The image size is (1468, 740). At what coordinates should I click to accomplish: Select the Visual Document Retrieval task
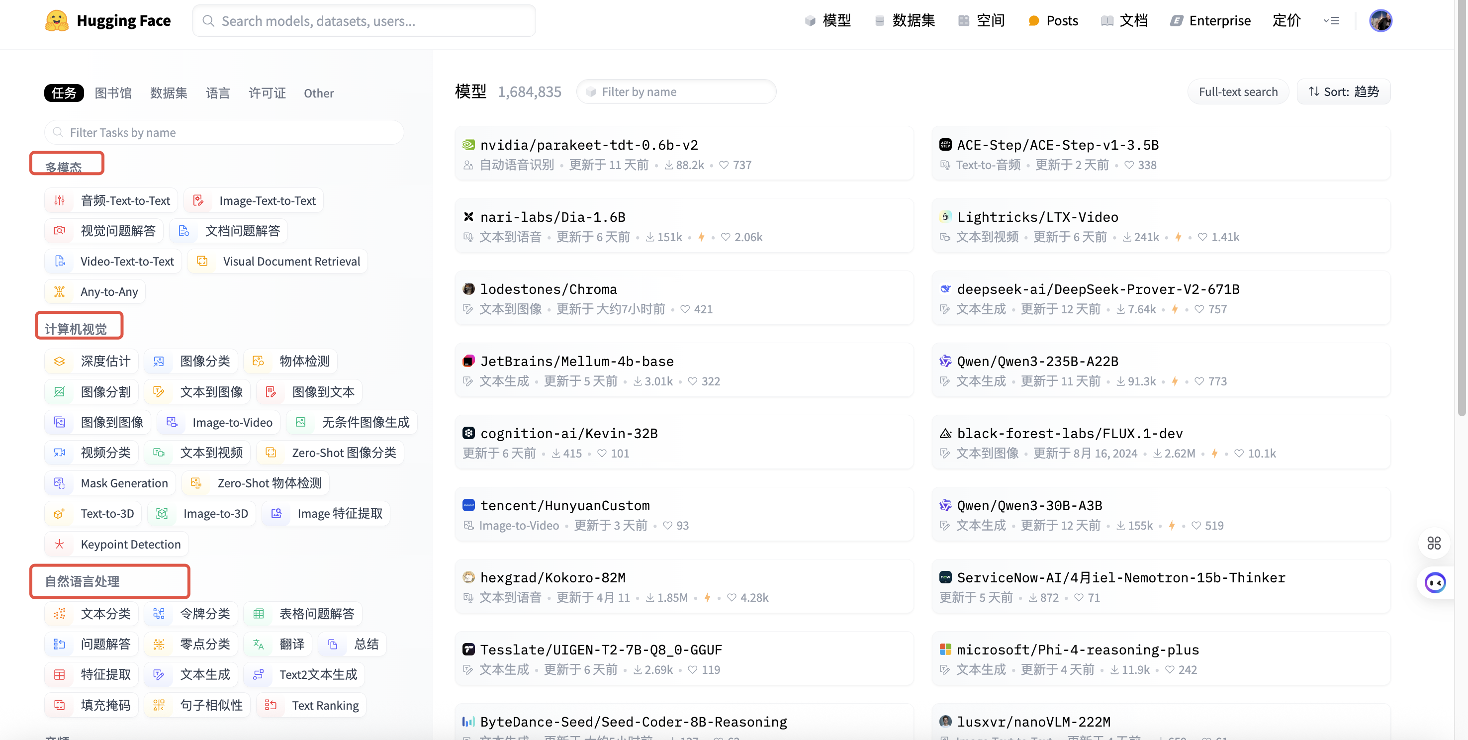tap(277, 261)
